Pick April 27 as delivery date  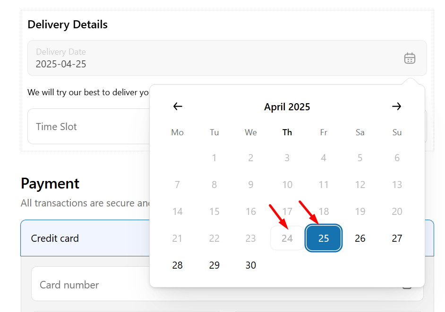(x=397, y=238)
